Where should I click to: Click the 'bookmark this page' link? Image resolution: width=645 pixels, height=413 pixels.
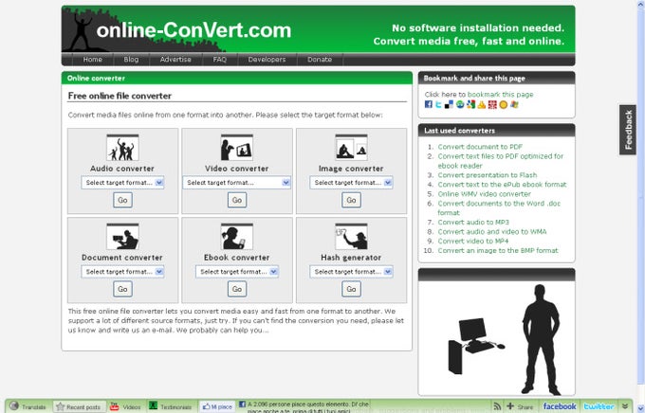(x=500, y=95)
